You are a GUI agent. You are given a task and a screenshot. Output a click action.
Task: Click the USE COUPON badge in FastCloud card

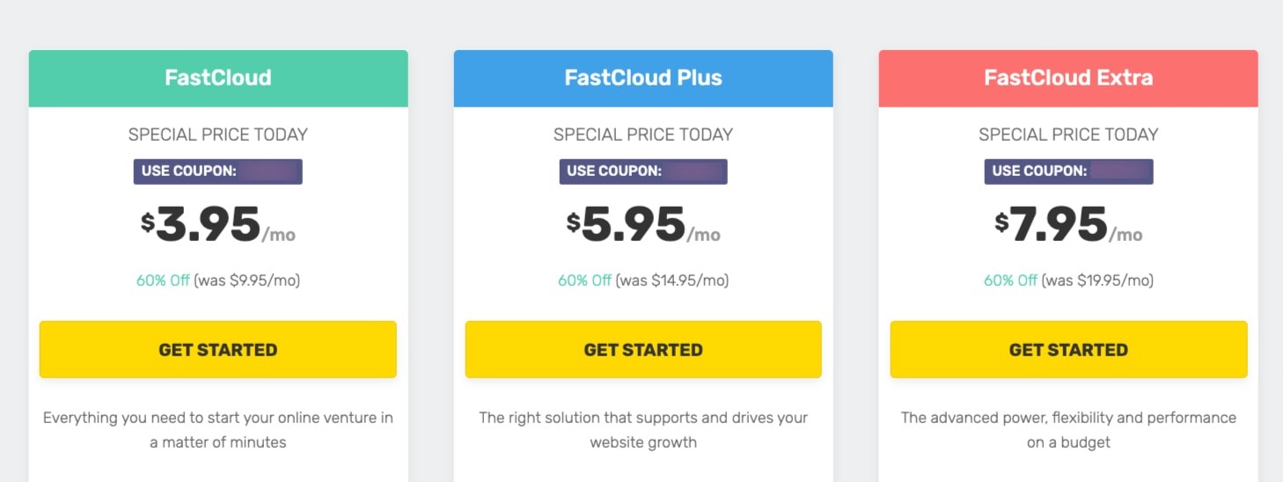[218, 172]
